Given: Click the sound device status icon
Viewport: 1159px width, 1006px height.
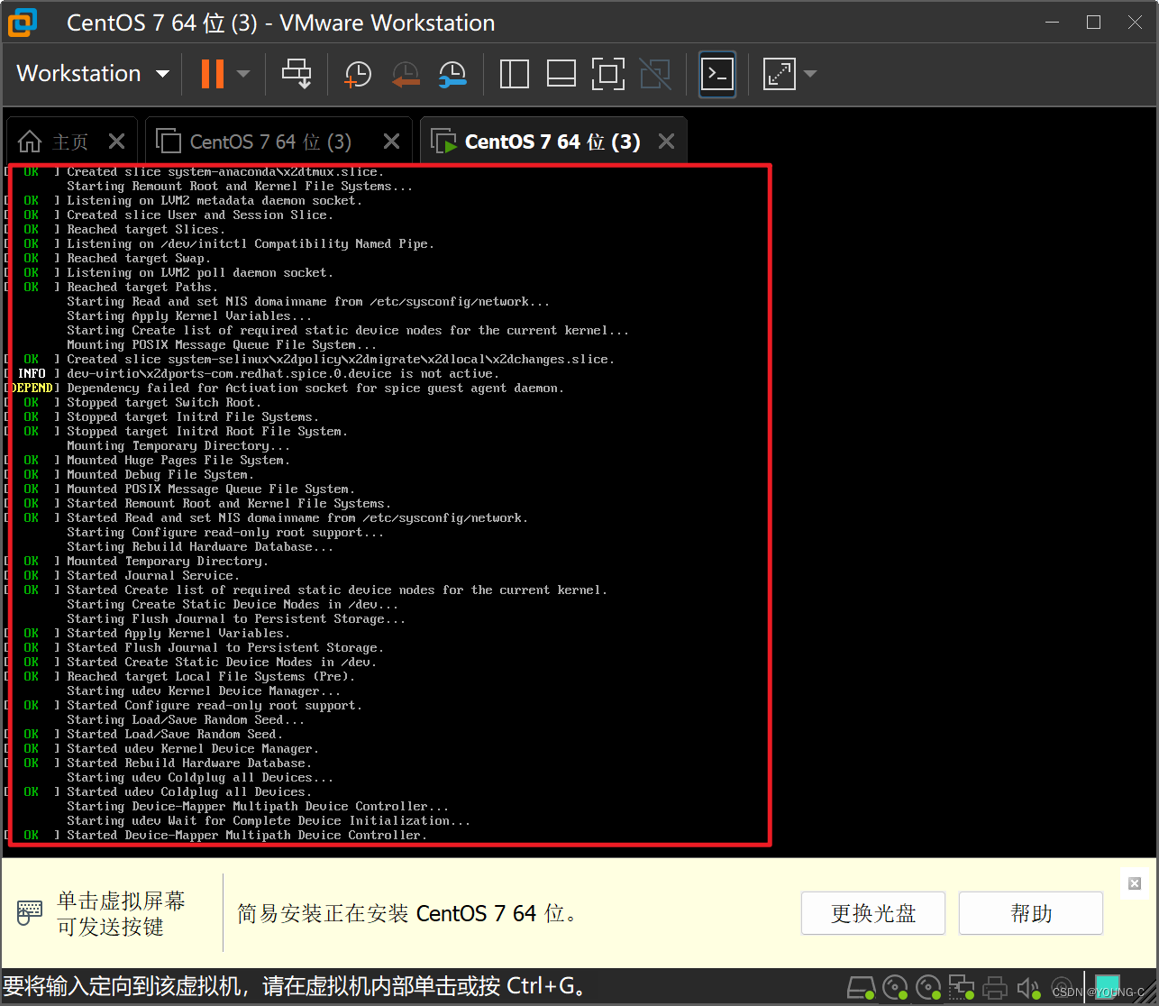Looking at the screenshot, I should pyautogui.click(x=1028, y=988).
